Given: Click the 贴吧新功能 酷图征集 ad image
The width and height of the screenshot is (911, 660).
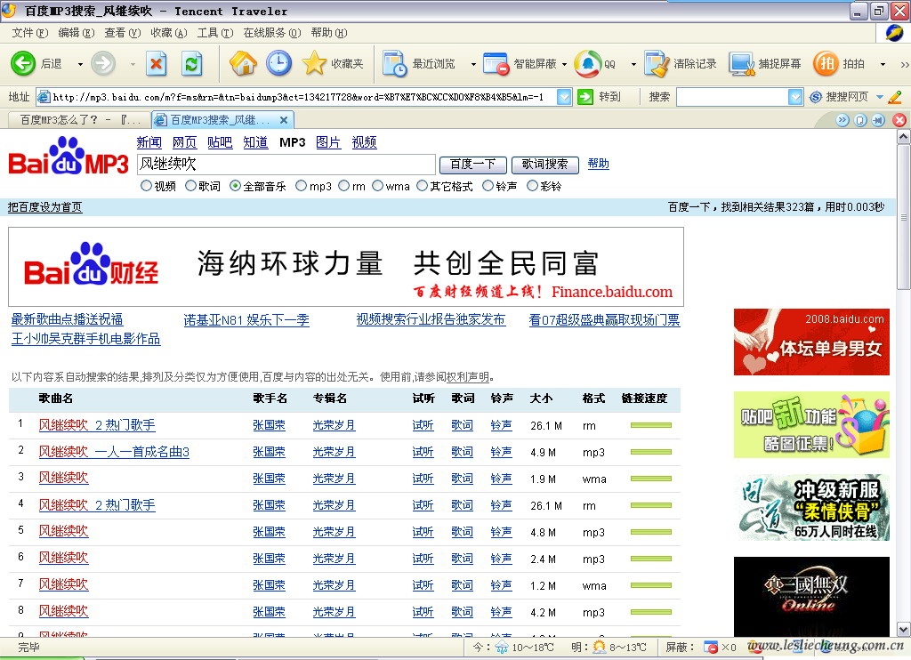Looking at the screenshot, I should [811, 424].
